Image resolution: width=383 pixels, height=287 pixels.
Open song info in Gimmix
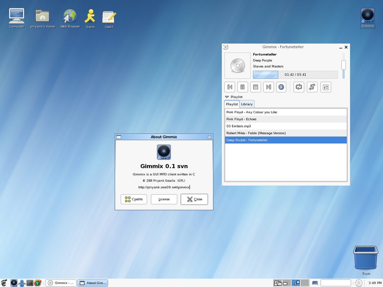click(x=281, y=87)
